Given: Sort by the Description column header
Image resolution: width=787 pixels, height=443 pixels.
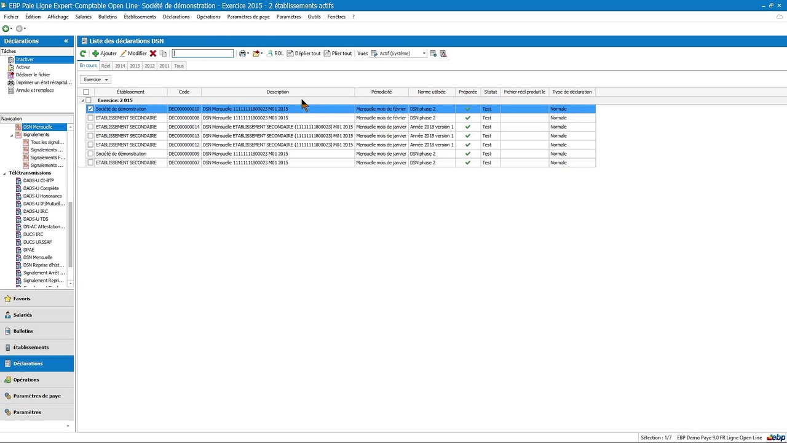Looking at the screenshot, I should click(x=278, y=92).
